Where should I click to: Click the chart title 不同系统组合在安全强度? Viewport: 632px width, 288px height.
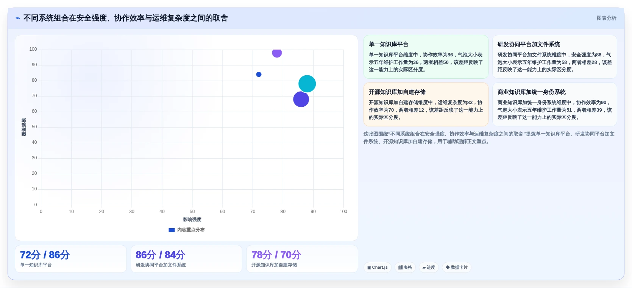pyautogui.click(x=125, y=18)
